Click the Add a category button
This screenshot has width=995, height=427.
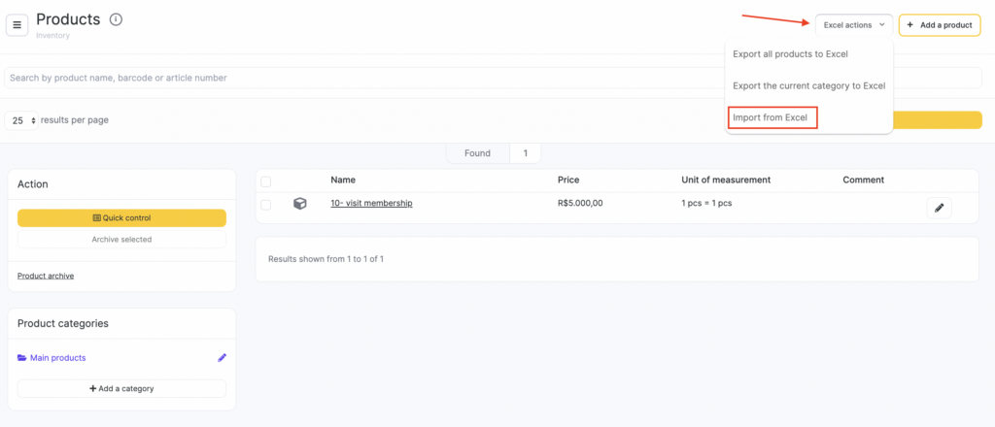point(121,388)
